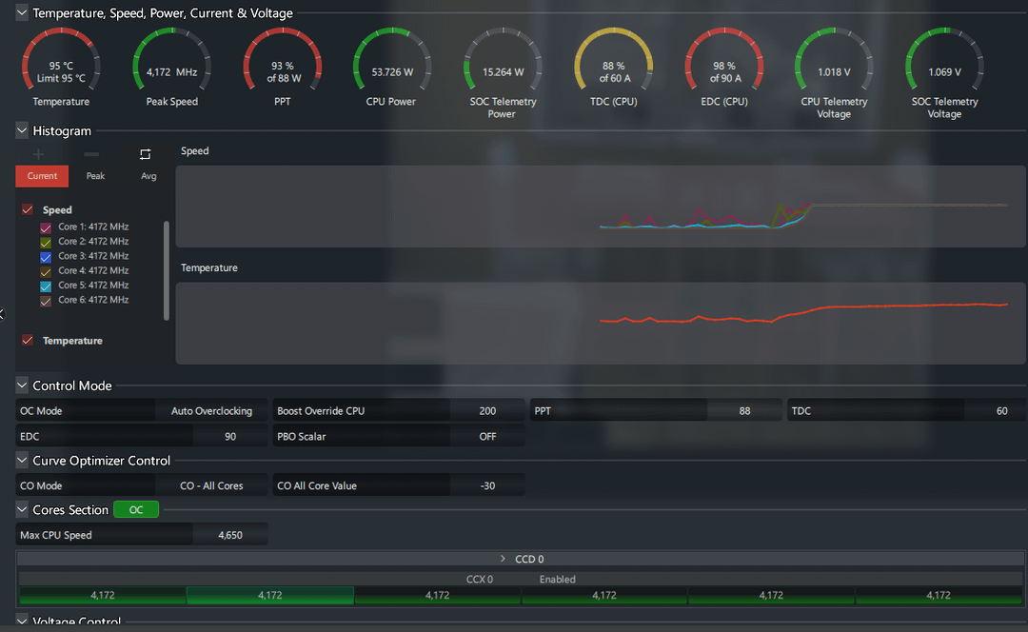The width and height of the screenshot is (1028, 632).
Task: Toggle the Core 3 checkbox
Action: coord(46,257)
